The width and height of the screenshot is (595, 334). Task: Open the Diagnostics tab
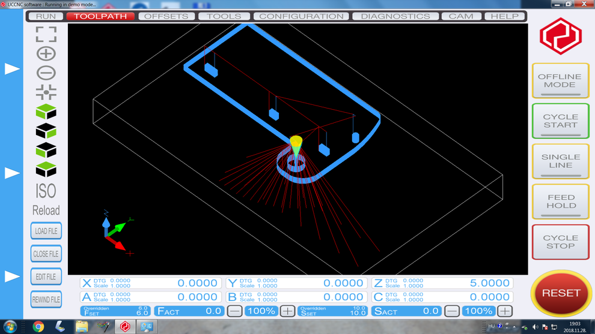[x=395, y=16]
